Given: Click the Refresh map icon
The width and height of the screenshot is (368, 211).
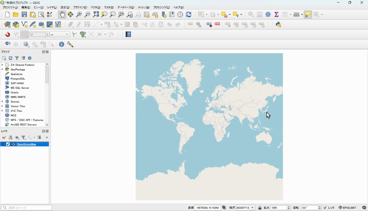Looking at the screenshot, I should point(188,15).
